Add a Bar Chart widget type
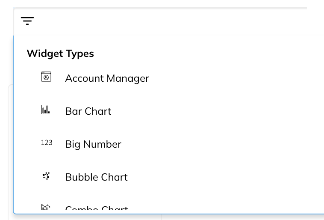Image resolution: width=324 pixels, height=220 pixels. 168,111
